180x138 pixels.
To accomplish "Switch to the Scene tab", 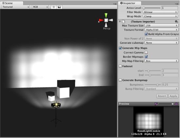I will click(x=12, y=3).
